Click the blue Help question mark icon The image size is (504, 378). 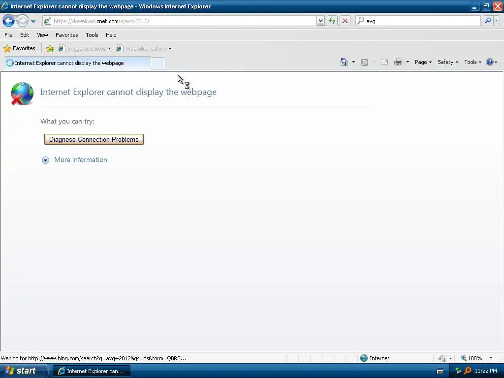490,62
